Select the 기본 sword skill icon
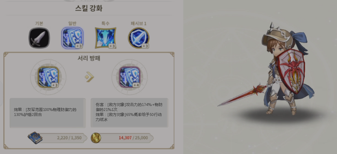This screenshot has height=154, width=337. coord(39,38)
